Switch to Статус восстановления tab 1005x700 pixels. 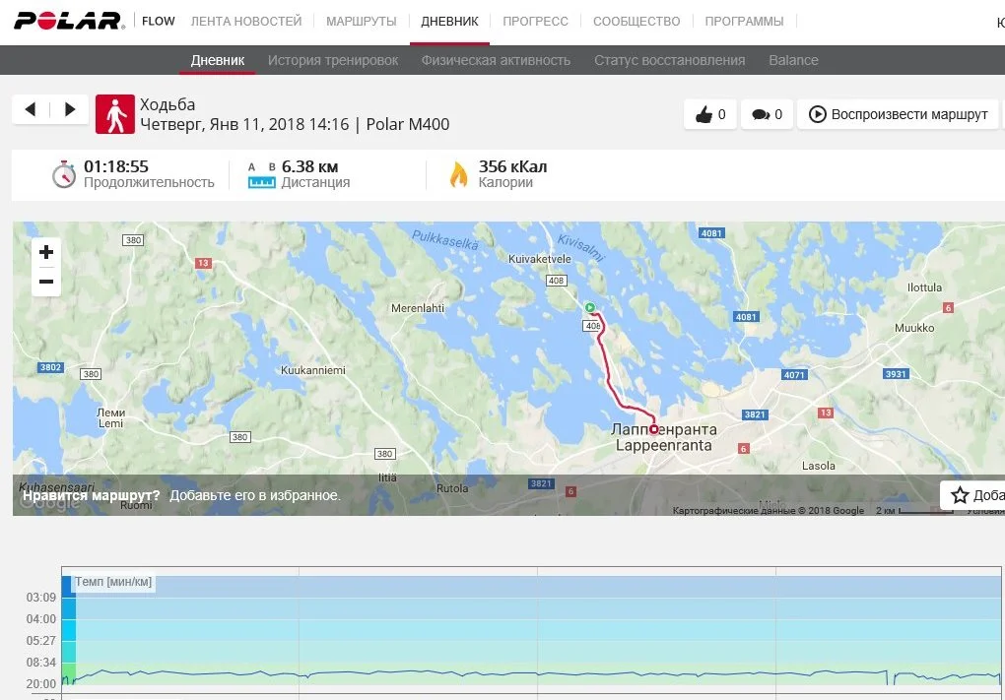[x=669, y=60]
